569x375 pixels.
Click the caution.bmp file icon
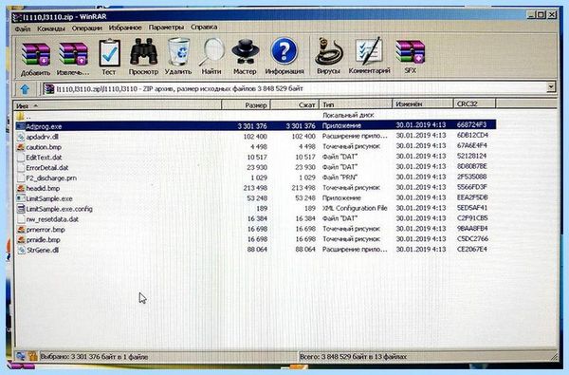pyautogui.click(x=21, y=147)
